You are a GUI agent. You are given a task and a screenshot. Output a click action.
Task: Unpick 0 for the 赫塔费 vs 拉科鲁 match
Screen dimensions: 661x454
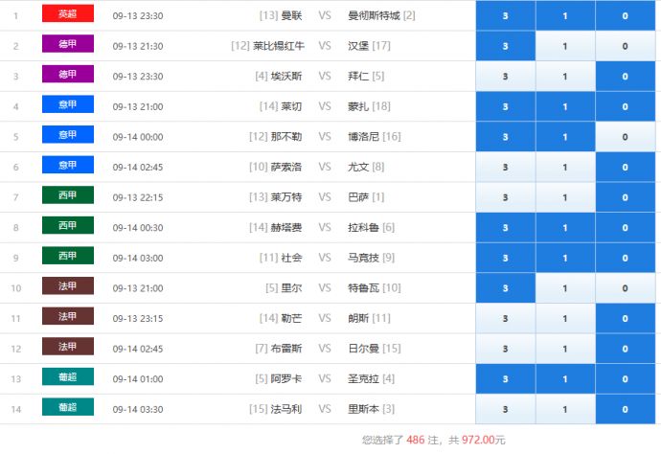pos(626,228)
